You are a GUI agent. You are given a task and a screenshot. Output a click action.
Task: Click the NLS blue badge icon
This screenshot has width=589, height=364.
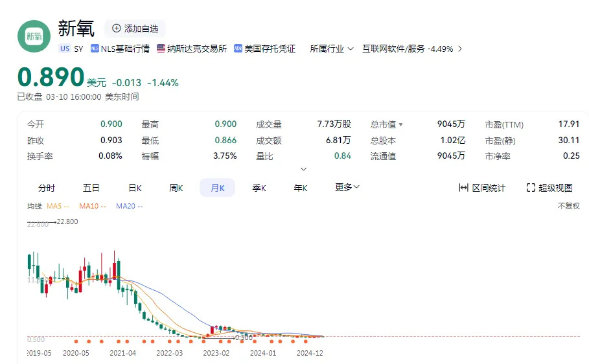click(95, 48)
